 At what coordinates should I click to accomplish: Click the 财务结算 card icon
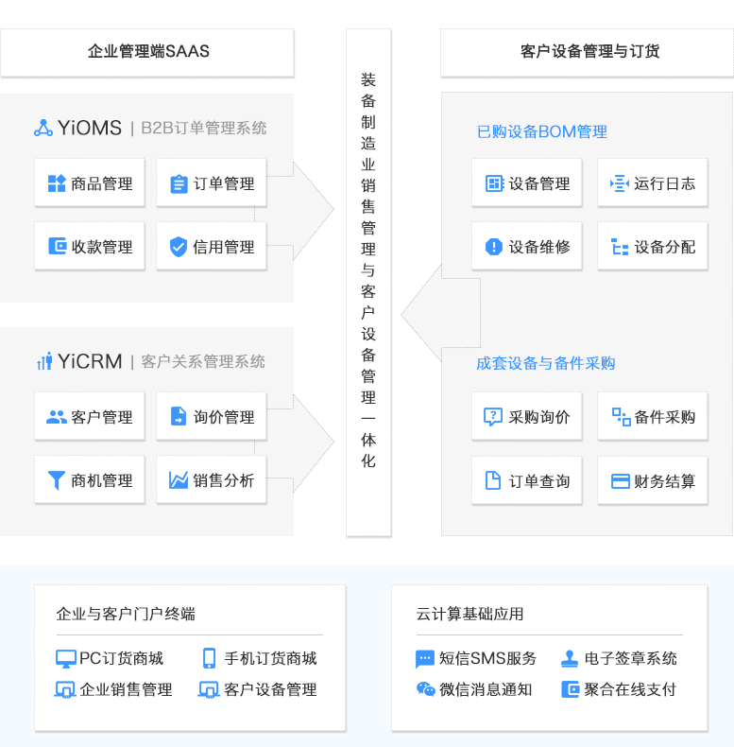tap(621, 481)
